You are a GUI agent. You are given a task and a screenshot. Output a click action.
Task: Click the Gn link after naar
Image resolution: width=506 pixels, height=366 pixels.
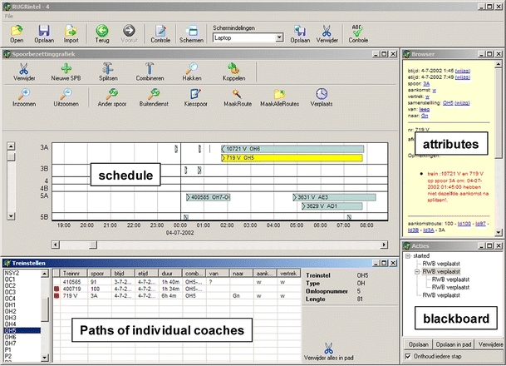(425, 116)
